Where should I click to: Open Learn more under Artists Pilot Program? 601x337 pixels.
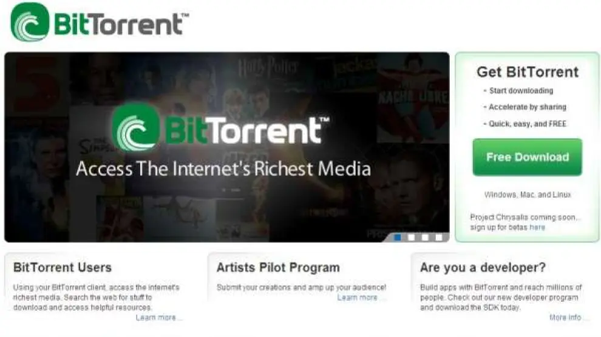[357, 297]
